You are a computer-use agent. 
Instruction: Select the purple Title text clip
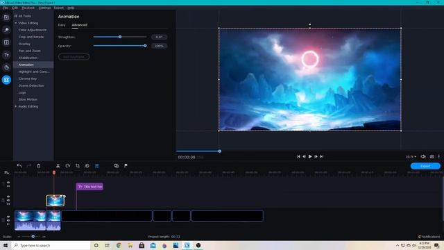89,187
